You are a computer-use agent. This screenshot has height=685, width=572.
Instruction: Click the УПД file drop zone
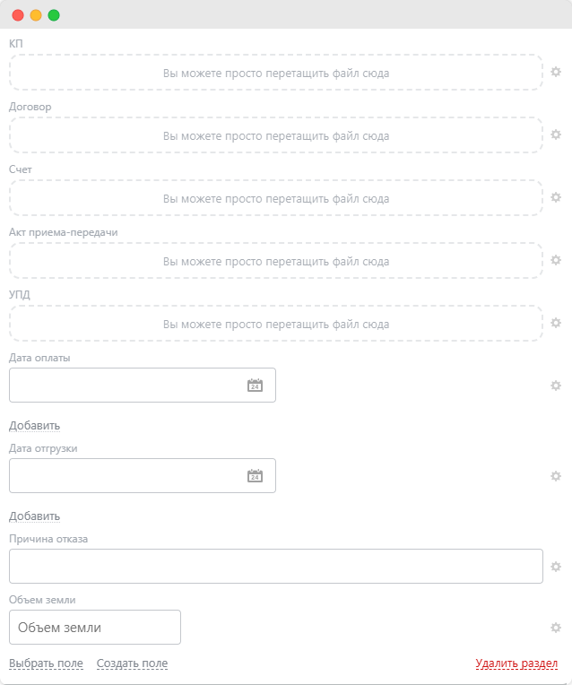[276, 324]
